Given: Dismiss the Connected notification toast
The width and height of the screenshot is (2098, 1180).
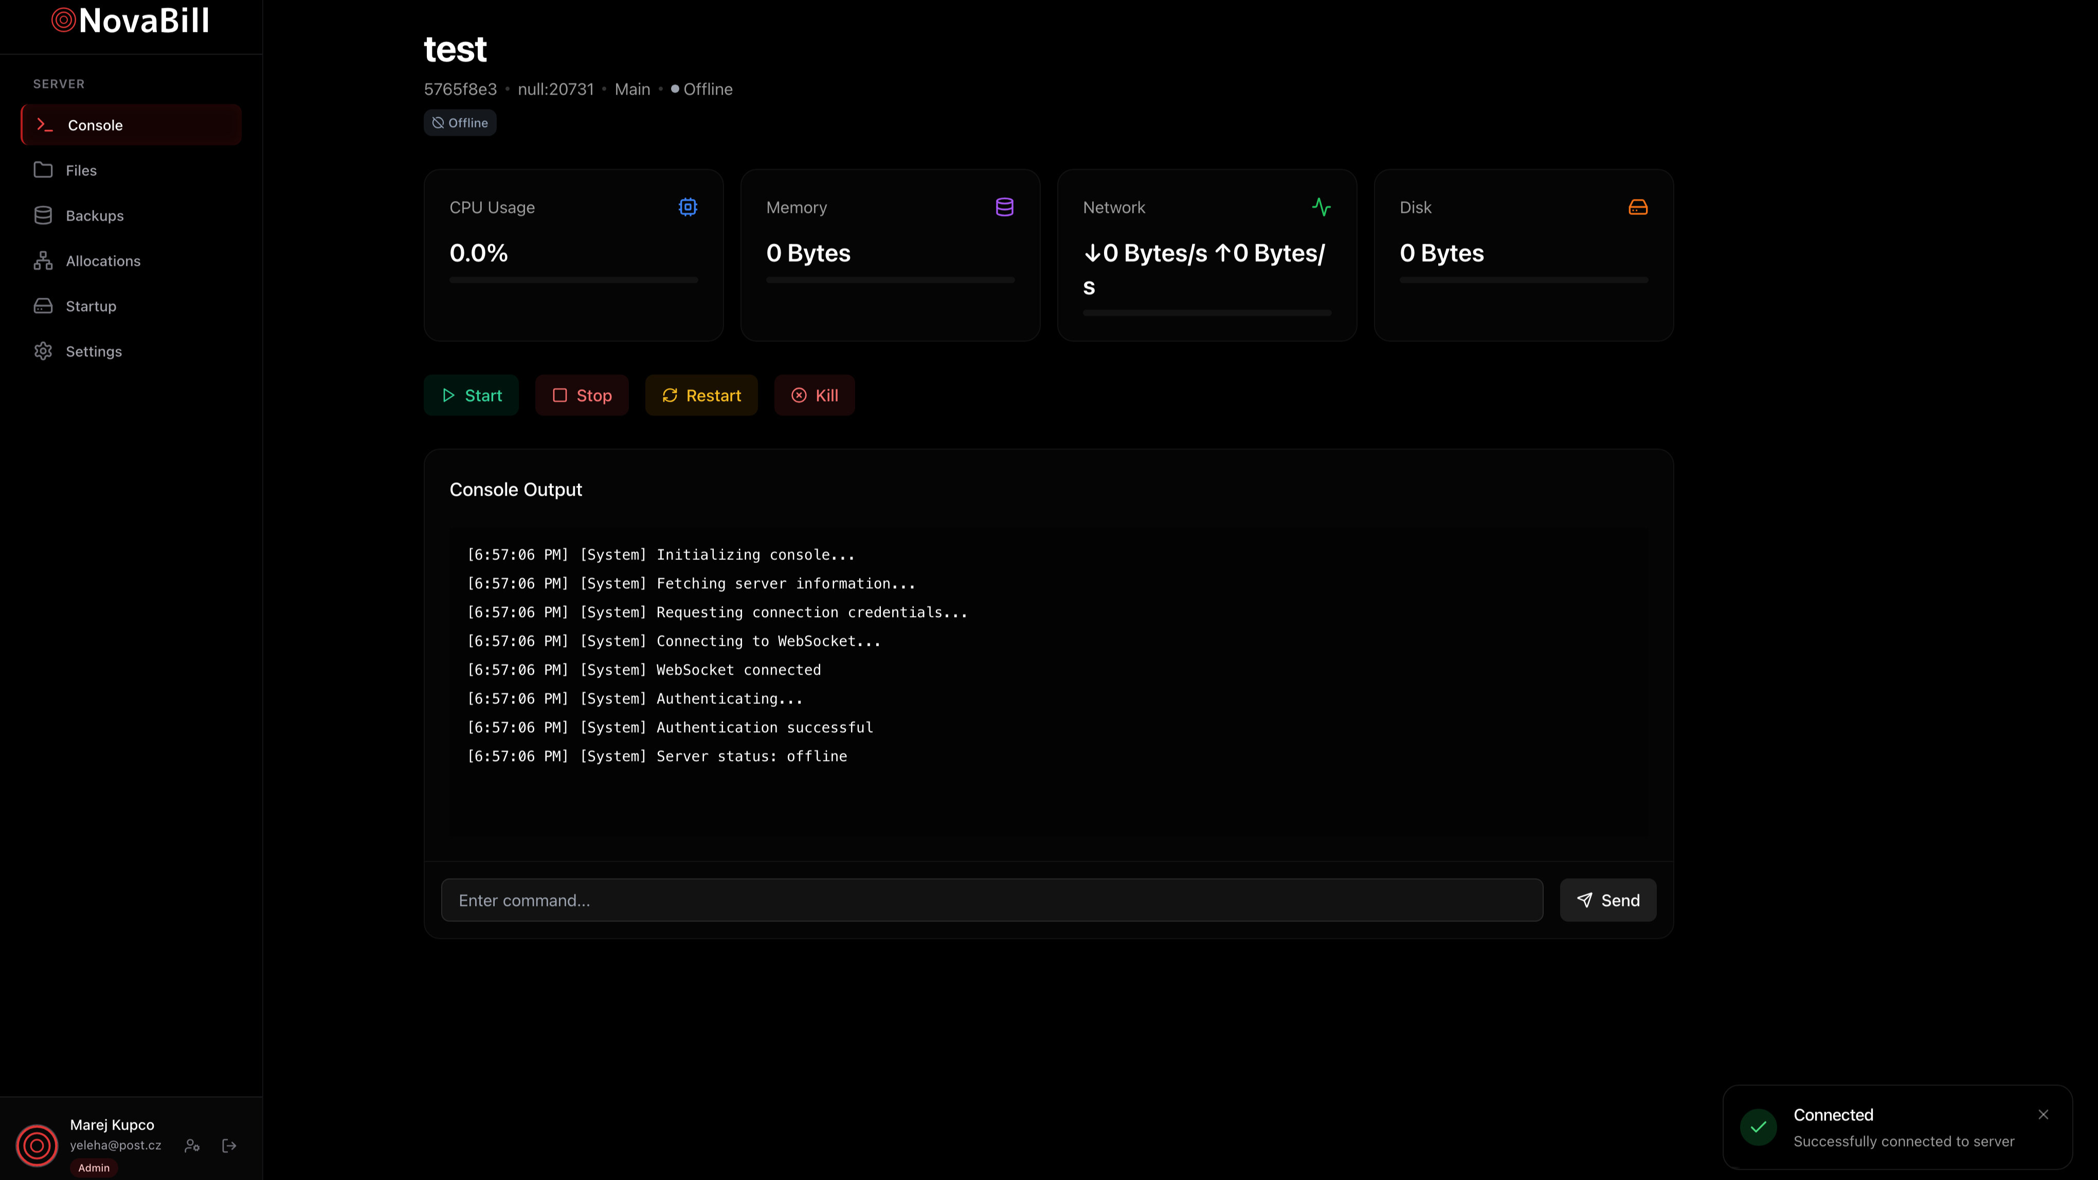Looking at the screenshot, I should pyautogui.click(x=2042, y=1114).
